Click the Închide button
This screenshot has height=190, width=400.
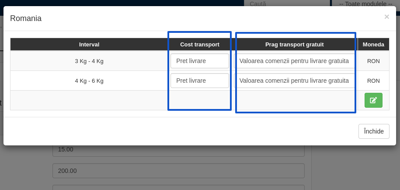(374, 131)
